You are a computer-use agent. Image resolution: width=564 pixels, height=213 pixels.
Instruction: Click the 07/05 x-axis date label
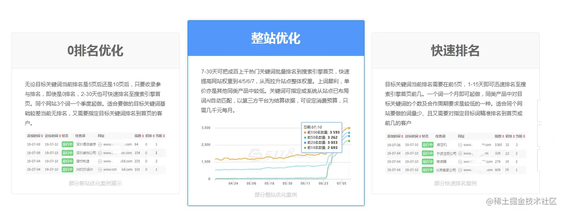click(342, 184)
